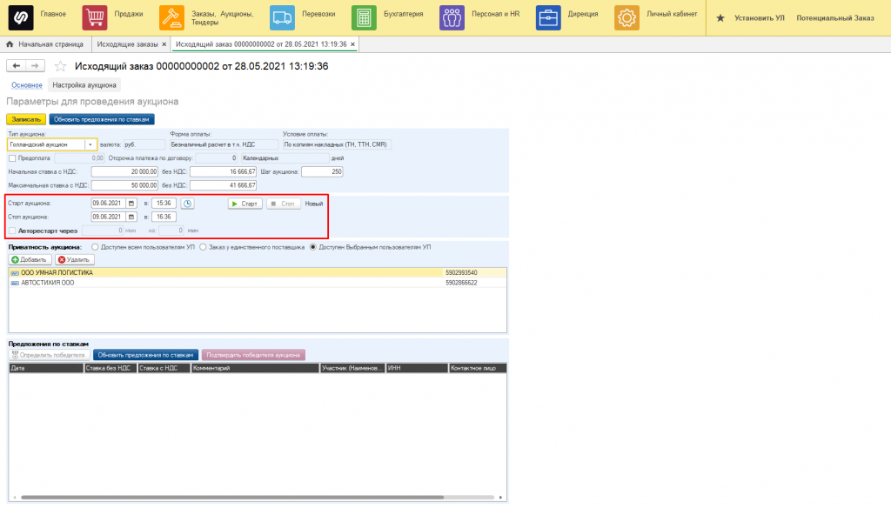The image size is (891, 522).
Task: Click the start time 15:36 field
Action: [x=164, y=204]
